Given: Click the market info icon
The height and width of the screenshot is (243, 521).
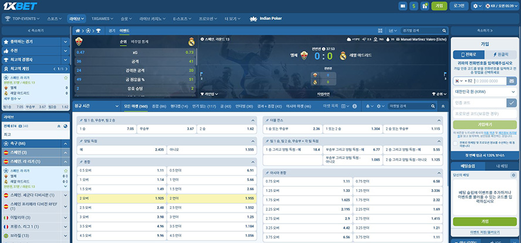Looking at the screenshot, I should click(354, 106).
